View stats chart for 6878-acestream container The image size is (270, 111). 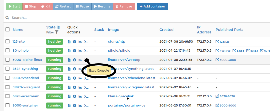(80, 96)
